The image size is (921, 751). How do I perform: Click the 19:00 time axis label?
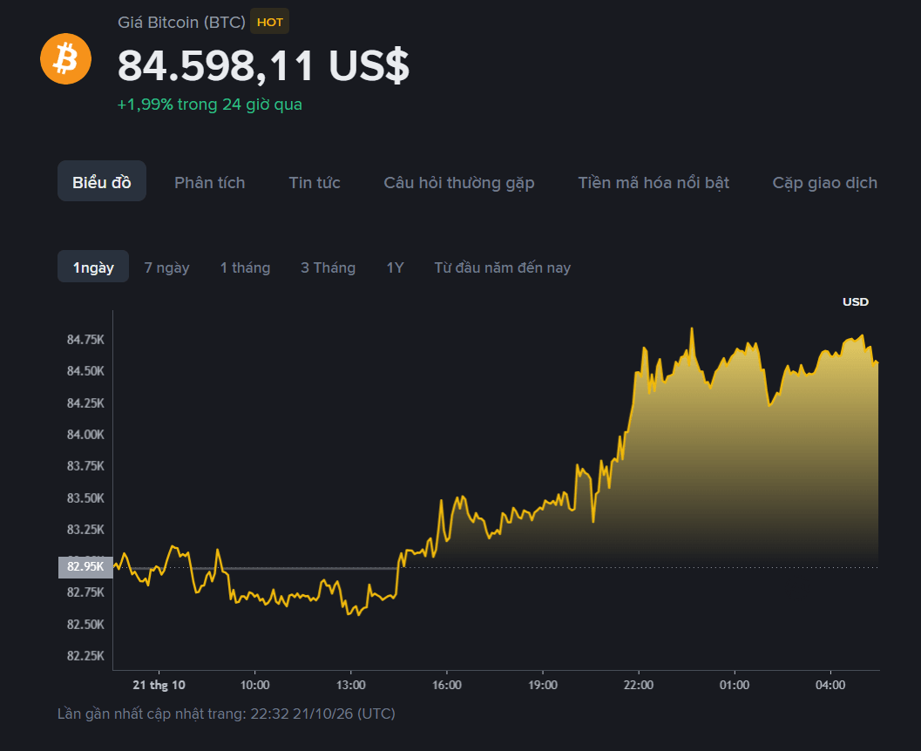point(543,685)
